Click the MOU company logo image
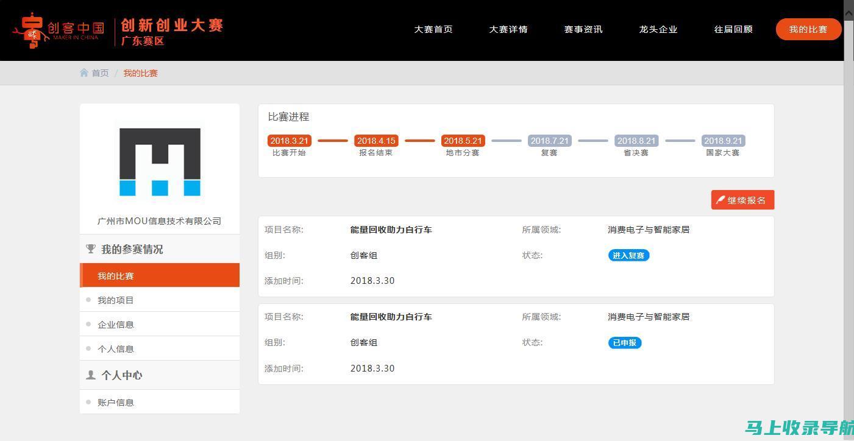The height and width of the screenshot is (441, 854). pyautogui.click(x=160, y=162)
